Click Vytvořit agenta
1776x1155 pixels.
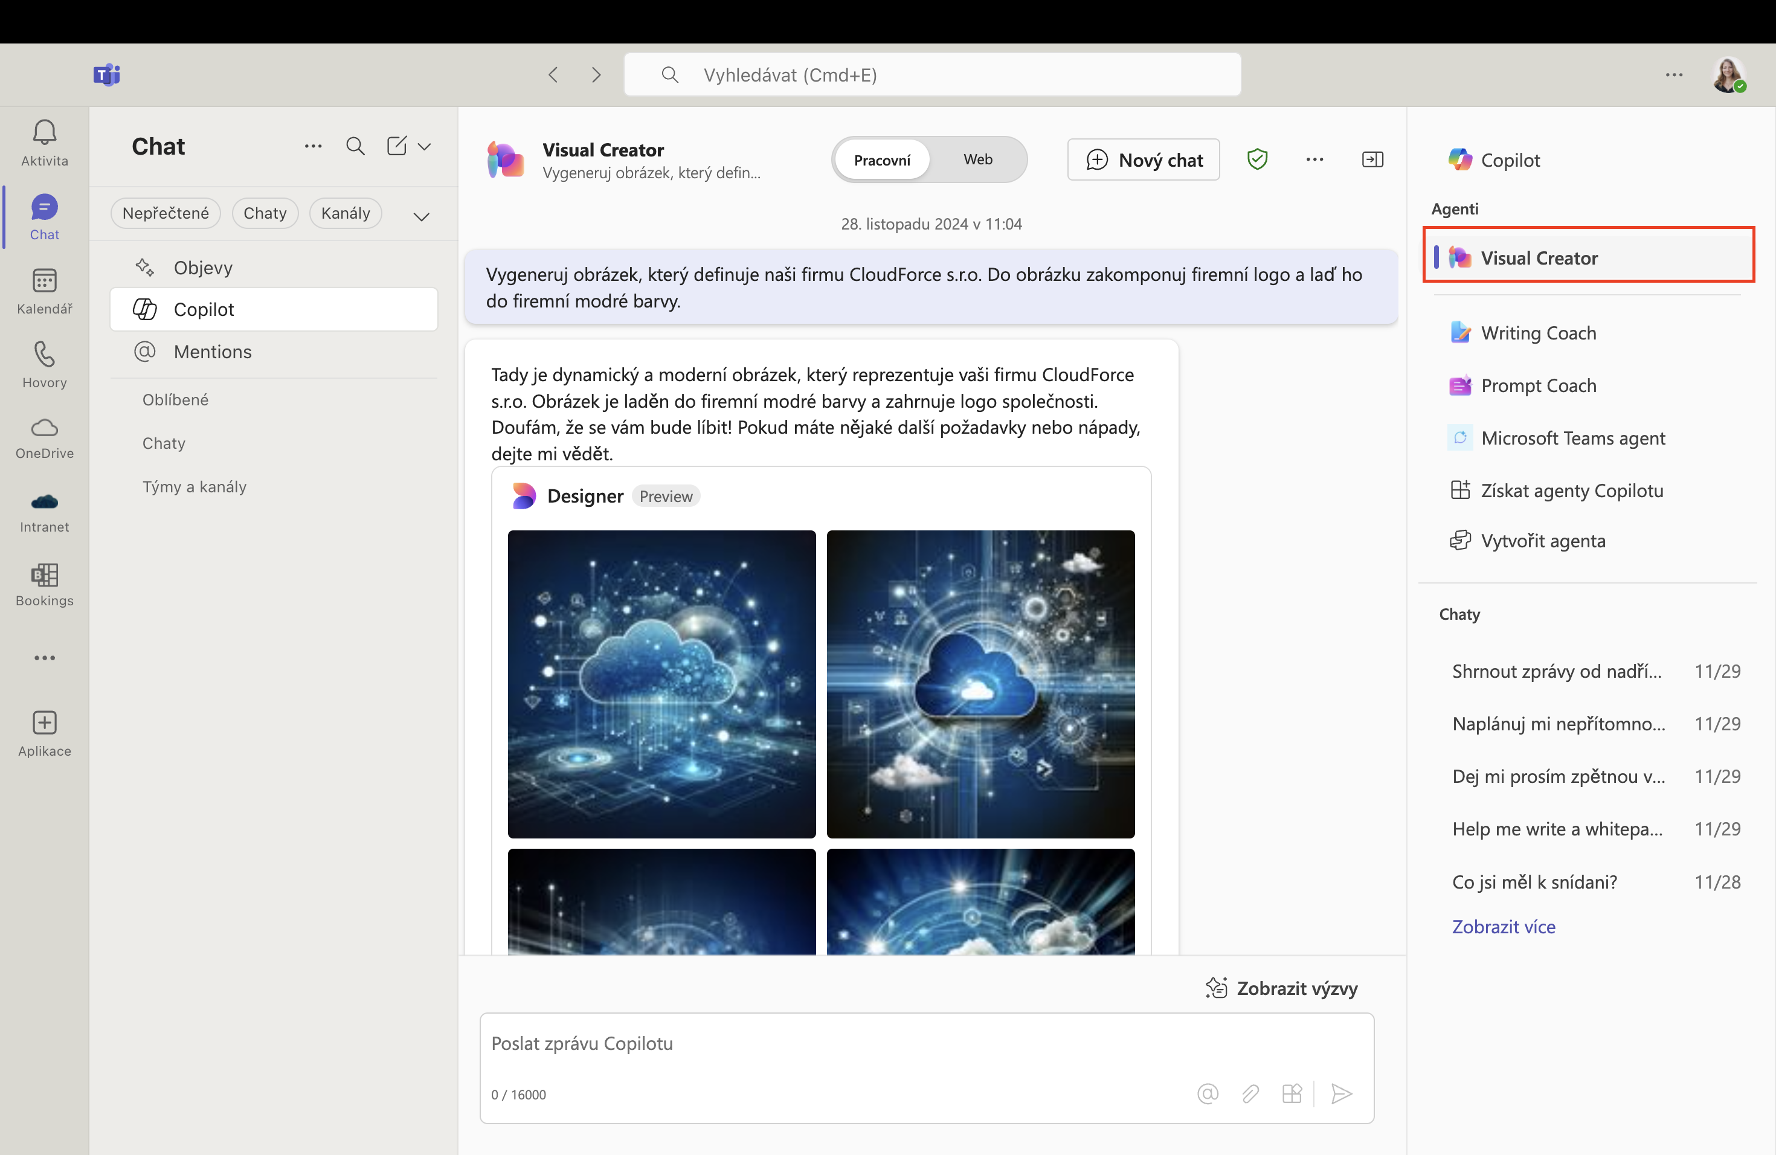tap(1589, 540)
